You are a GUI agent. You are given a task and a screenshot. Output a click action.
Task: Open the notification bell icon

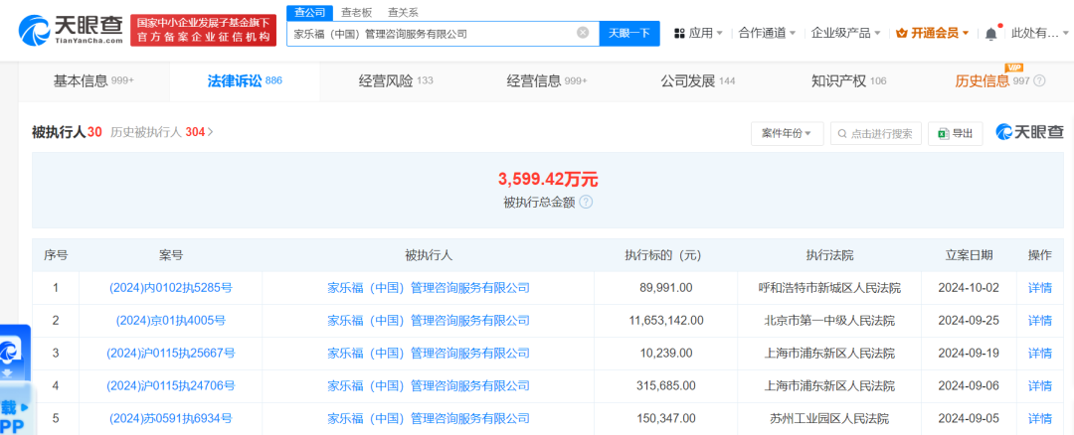(x=990, y=34)
